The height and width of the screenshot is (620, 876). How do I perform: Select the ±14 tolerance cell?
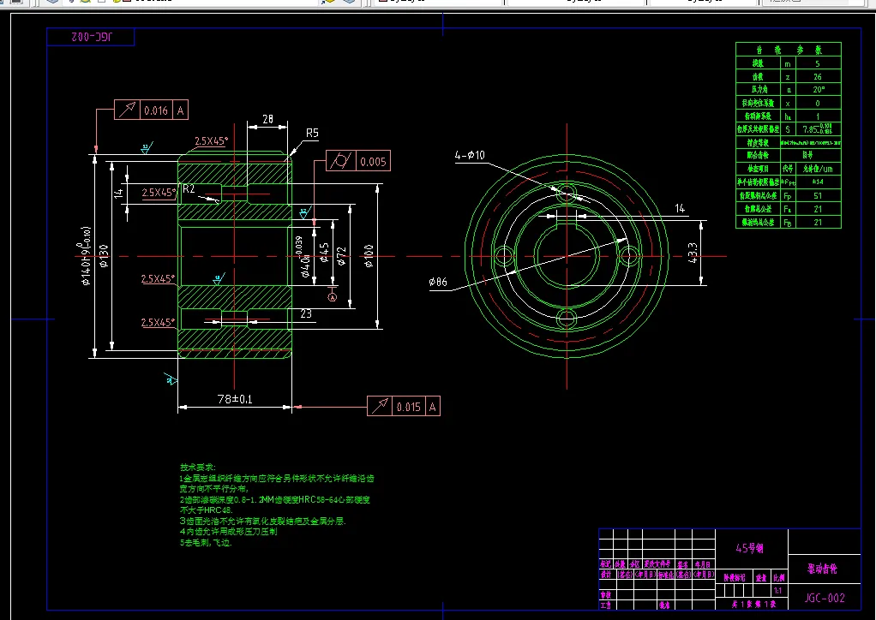(818, 182)
